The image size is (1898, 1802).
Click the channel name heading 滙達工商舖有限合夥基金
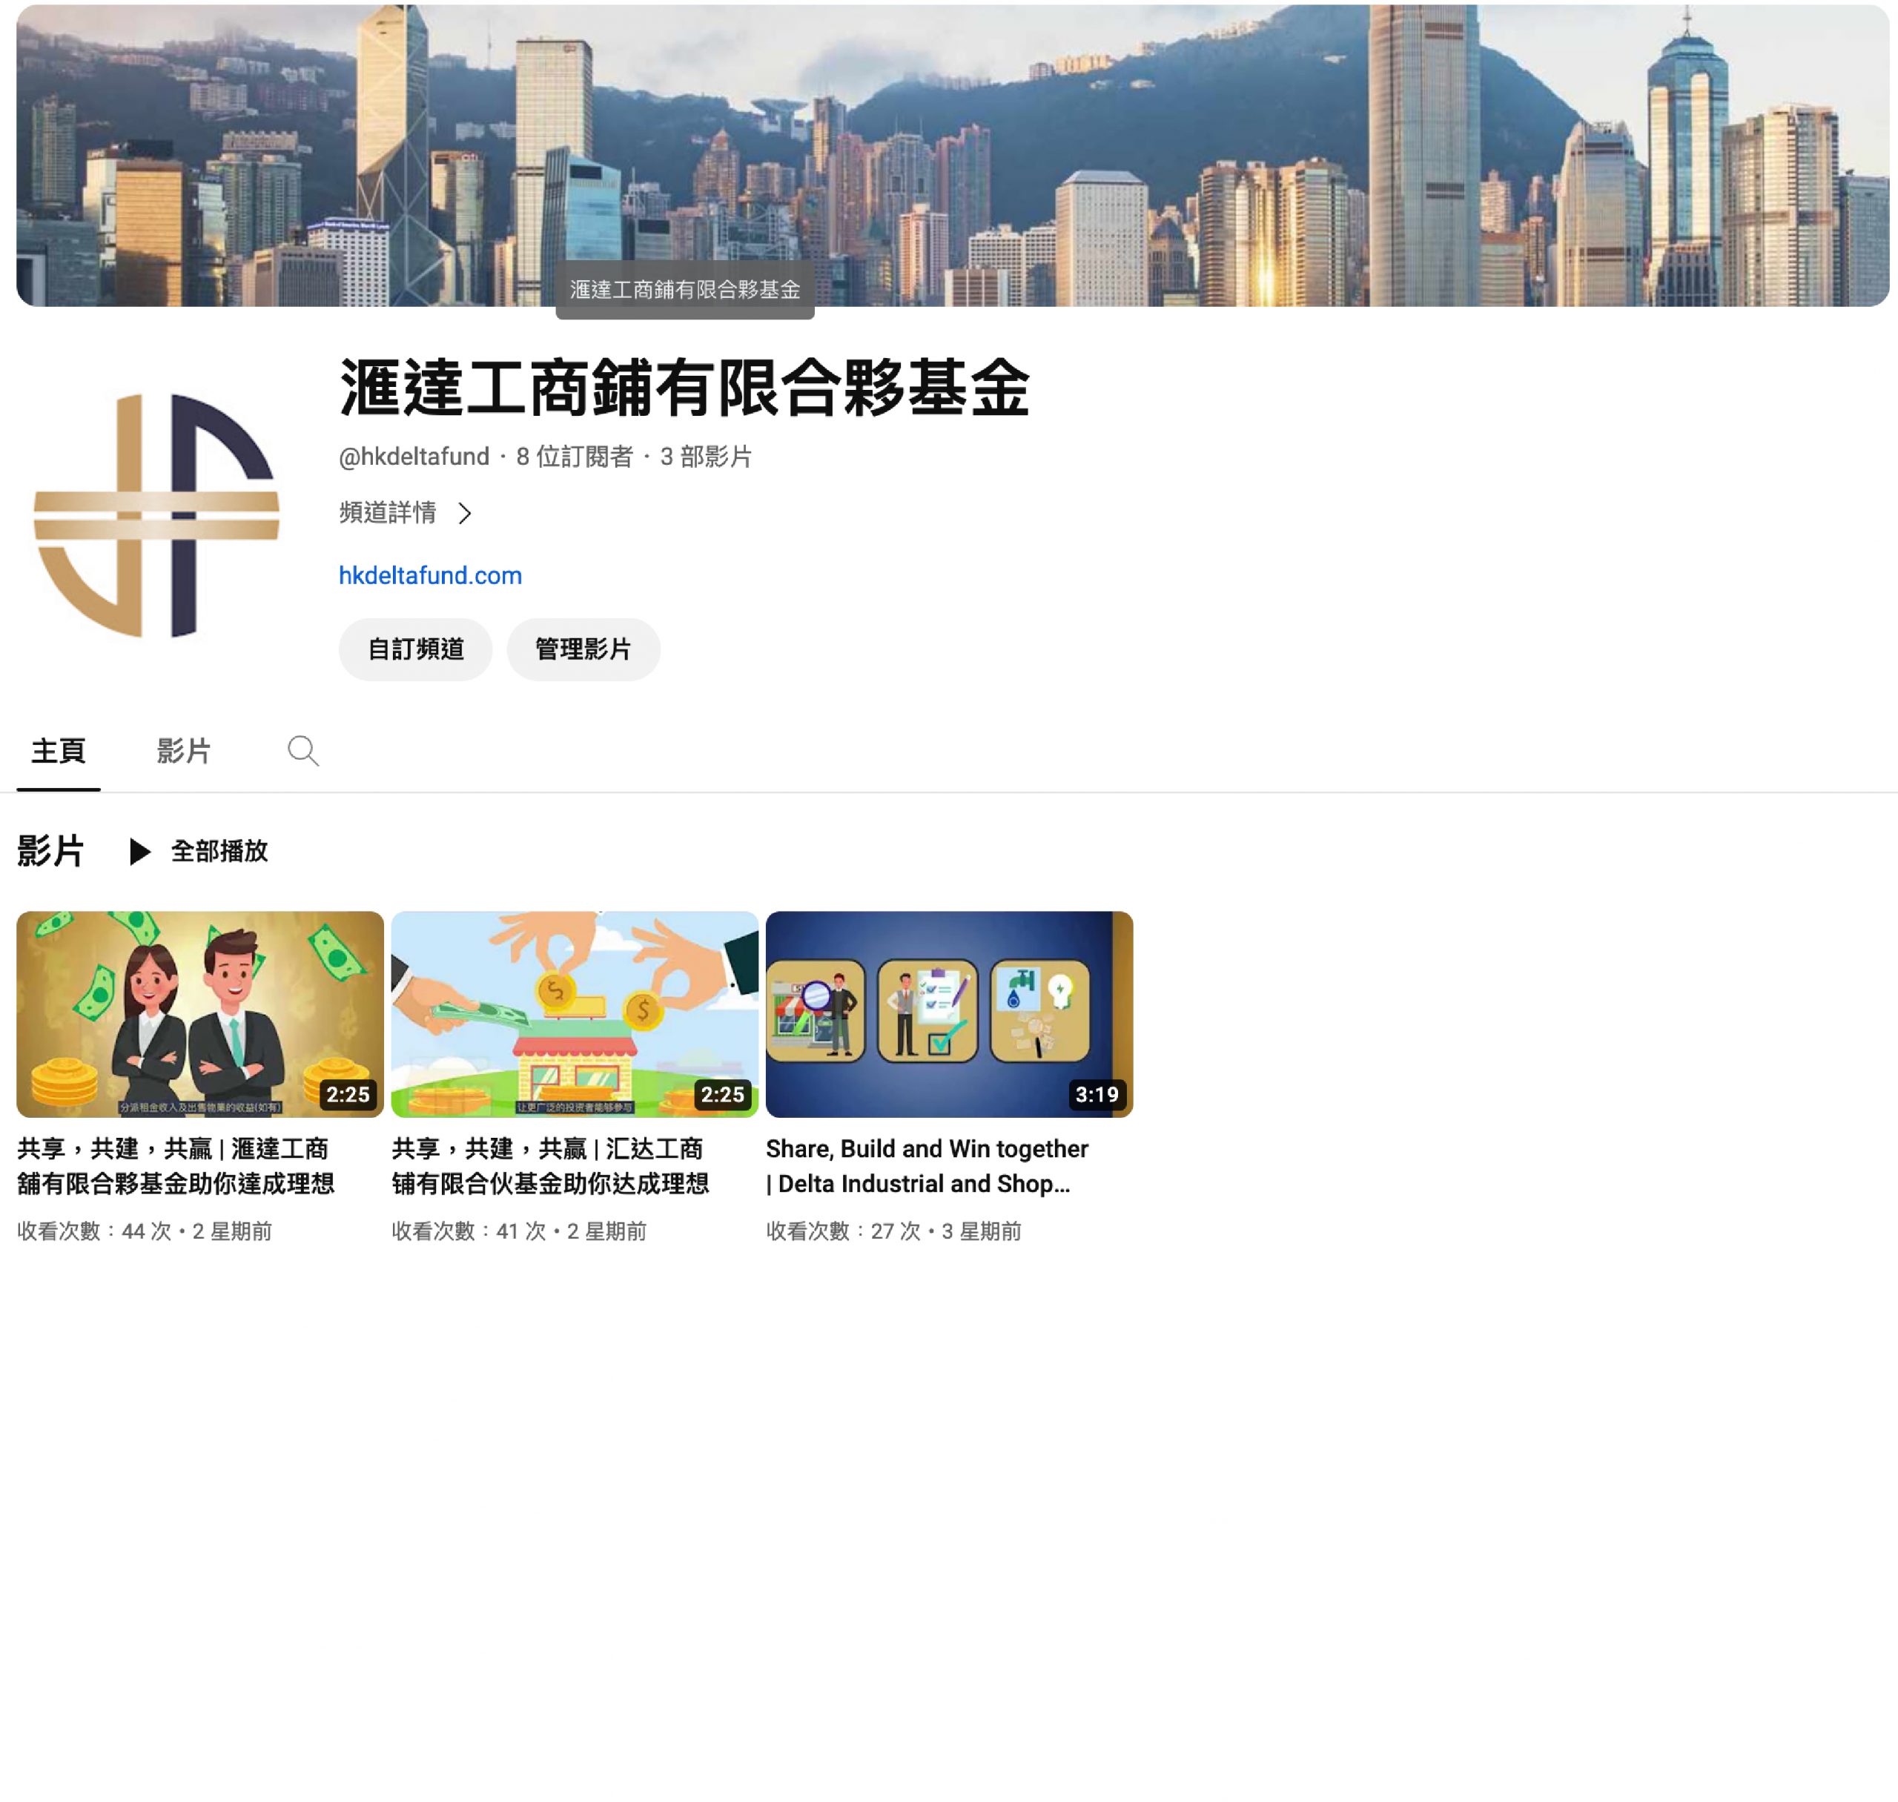coord(684,388)
